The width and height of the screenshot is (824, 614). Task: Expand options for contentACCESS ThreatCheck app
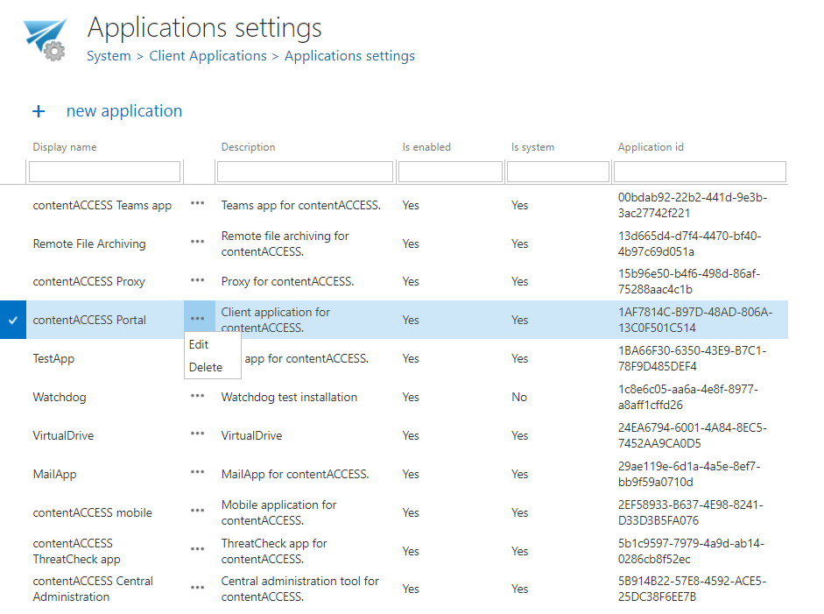click(x=198, y=550)
